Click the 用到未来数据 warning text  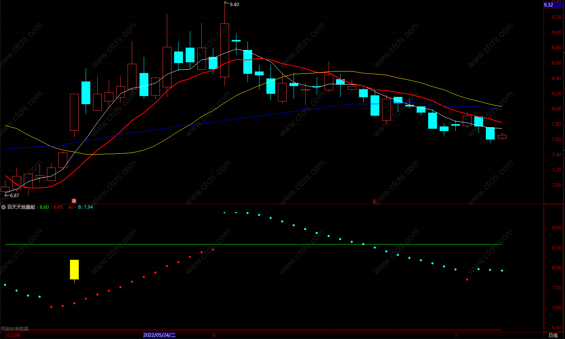(15, 329)
